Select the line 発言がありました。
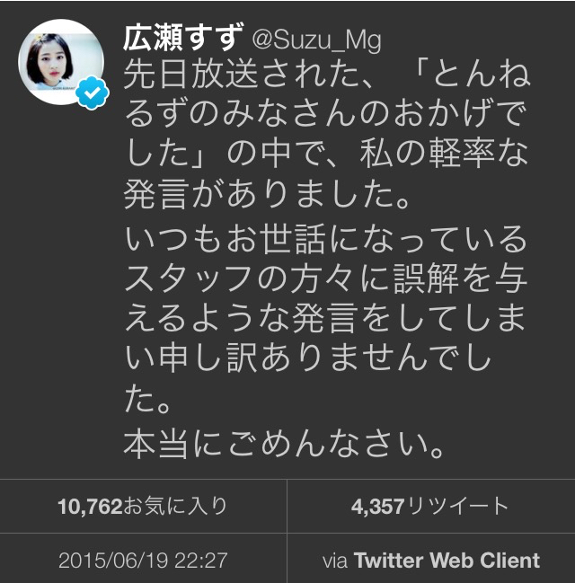Viewport: 575px width, 583px height. (x=268, y=194)
